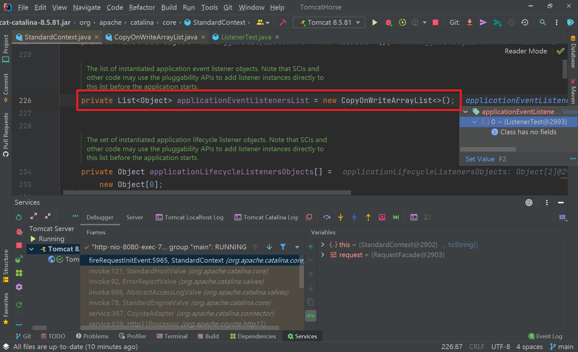The width and height of the screenshot is (578, 352).
Task: Open the Refactor menu
Action: point(142,7)
